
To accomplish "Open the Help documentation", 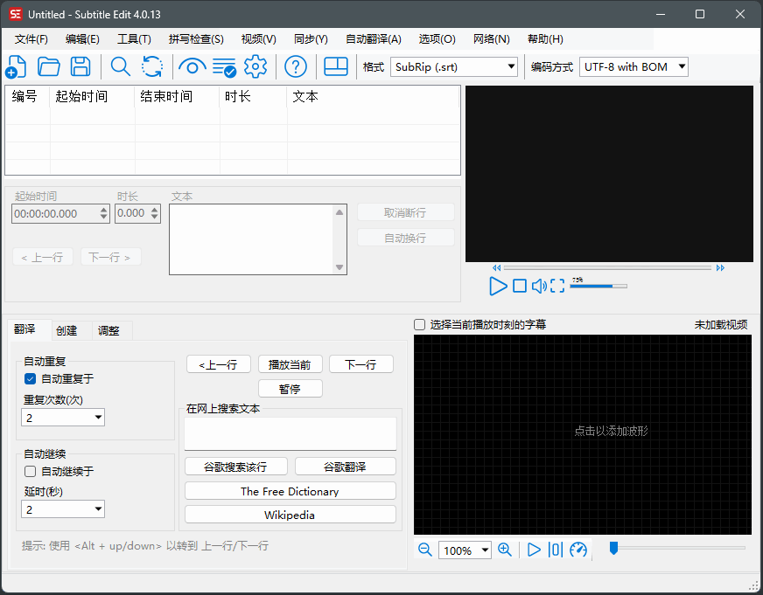I will point(295,66).
